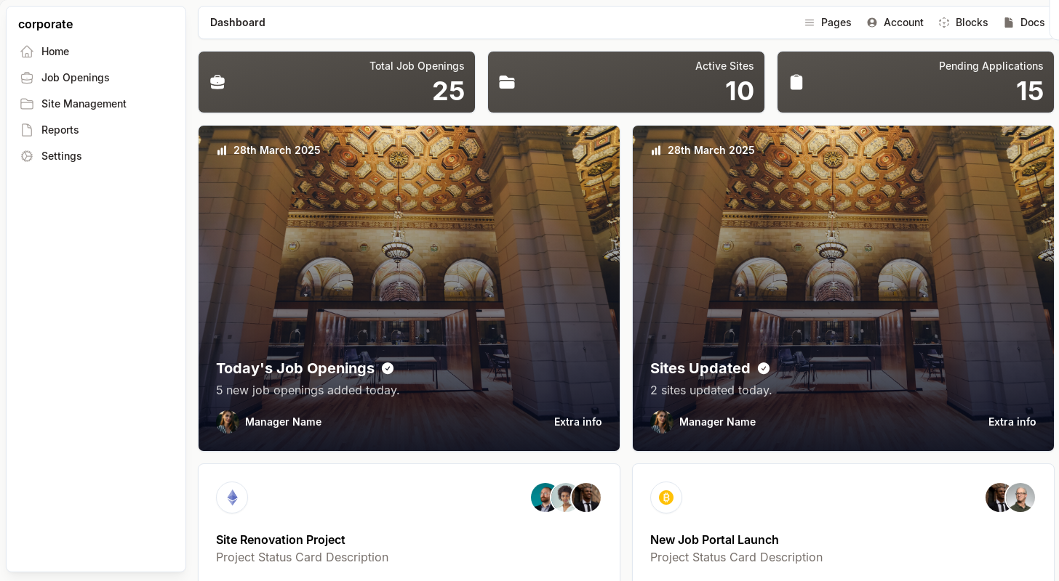This screenshot has width=1059, height=581.
Task: Click the briefcase icon in Total Job Openings
Action: 217,82
